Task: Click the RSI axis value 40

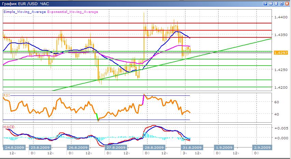Action: pyautogui.click(x=277, y=114)
